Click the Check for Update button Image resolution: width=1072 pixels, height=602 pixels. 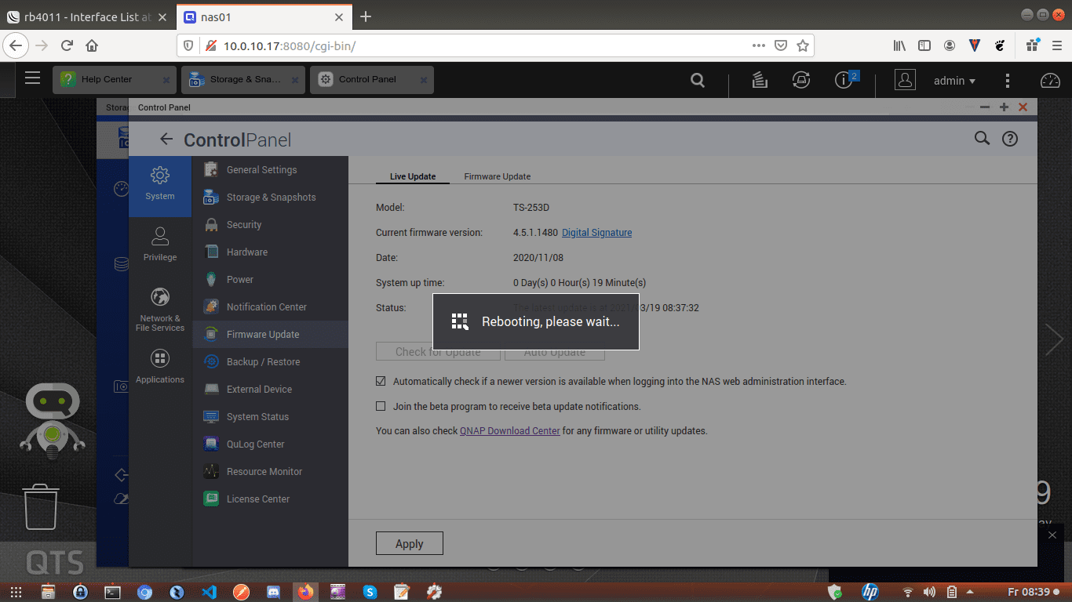point(438,352)
